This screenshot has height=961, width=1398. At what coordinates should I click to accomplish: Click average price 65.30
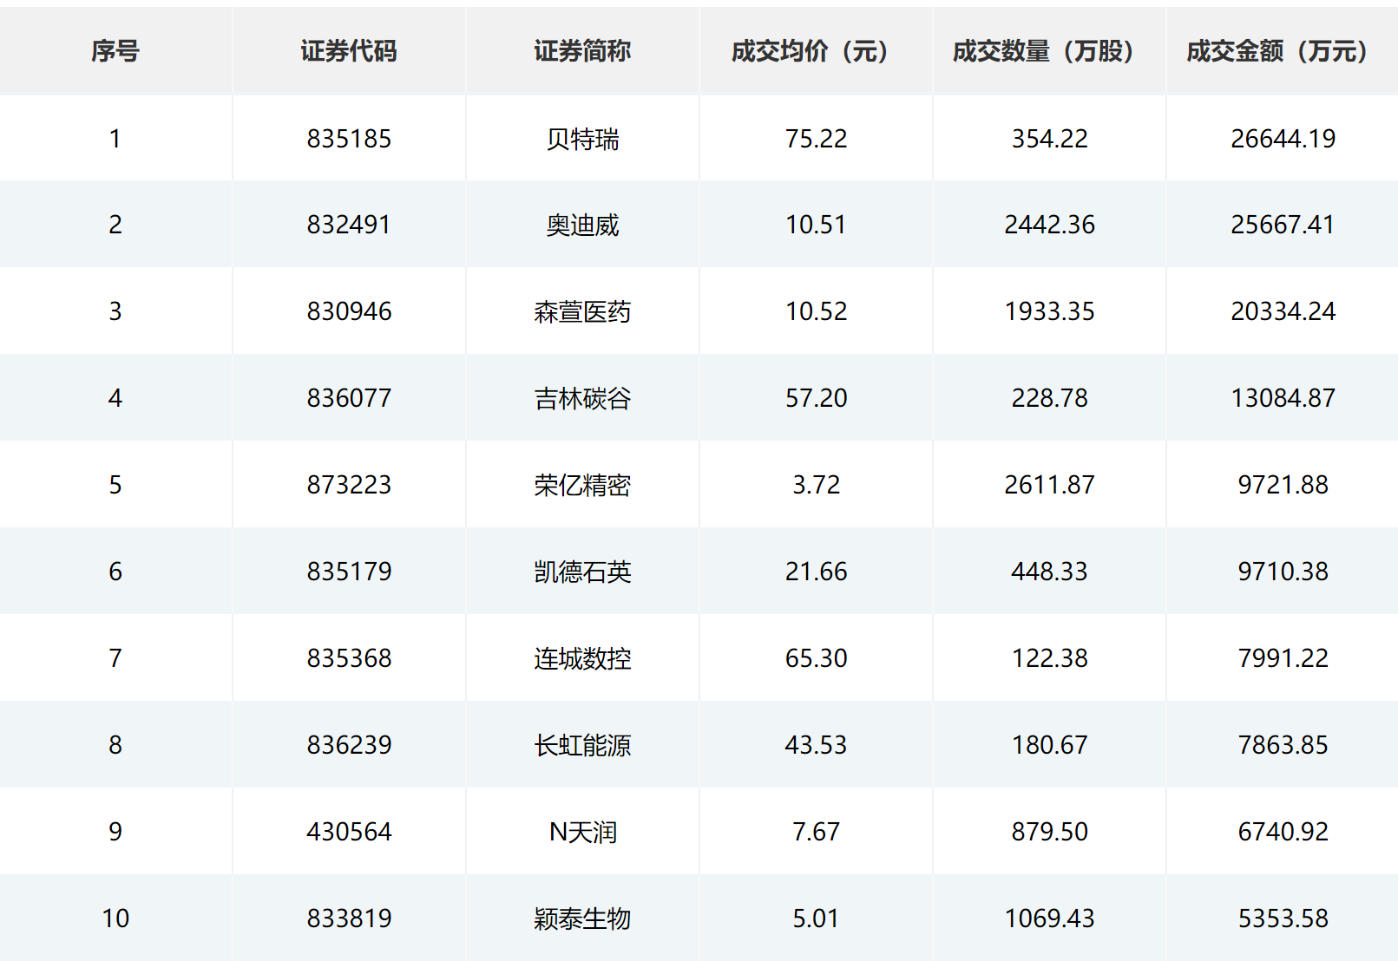click(x=816, y=658)
